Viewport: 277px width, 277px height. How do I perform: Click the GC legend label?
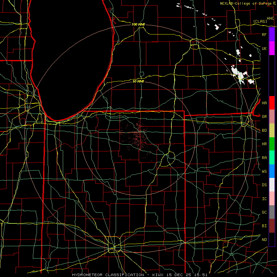pos(264,212)
